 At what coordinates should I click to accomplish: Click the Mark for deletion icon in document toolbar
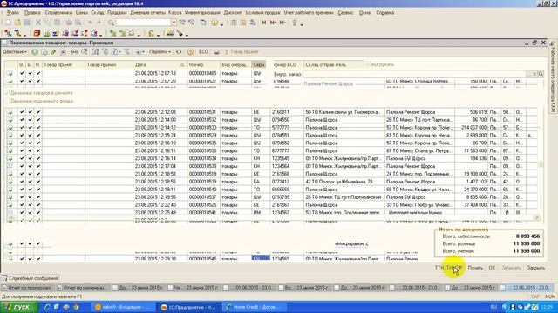click(x=63, y=52)
